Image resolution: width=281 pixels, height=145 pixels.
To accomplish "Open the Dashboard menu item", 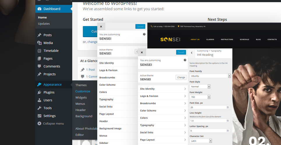I will click(x=54, y=9).
